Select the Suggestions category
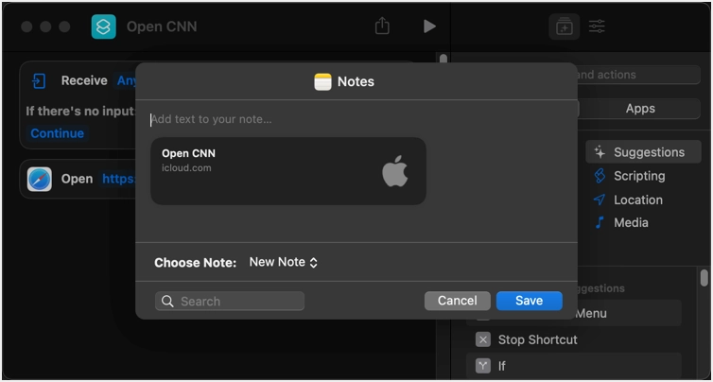This screenshot has width=713, height=382. pyautogui.click(x=643, y=152)
